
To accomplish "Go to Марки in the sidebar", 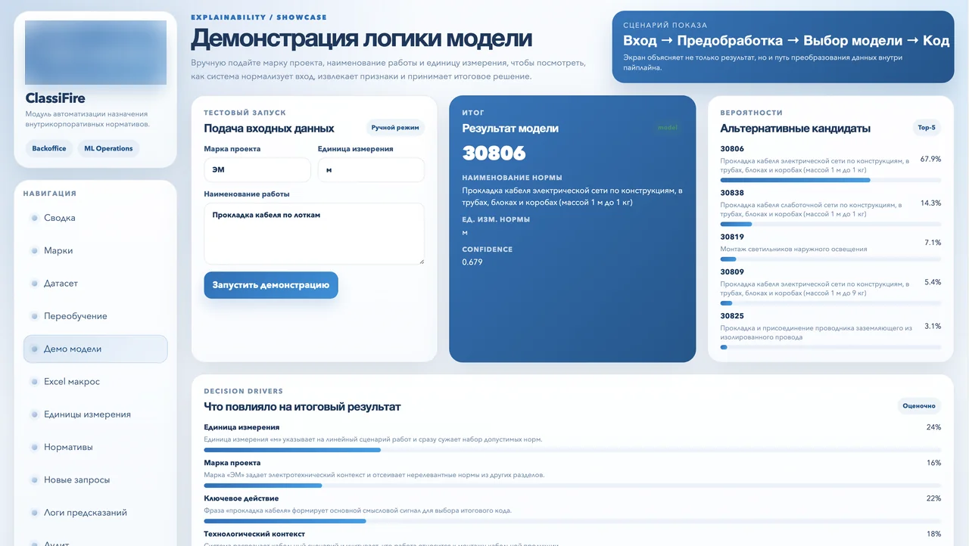I will click(95, 250).
